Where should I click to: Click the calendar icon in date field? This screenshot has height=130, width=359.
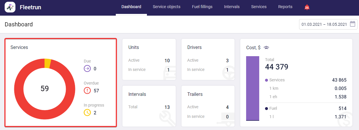tap(352, 24)
